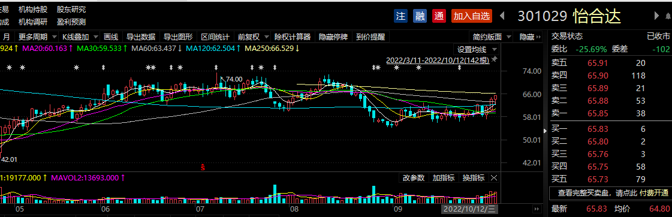Close the volume indicator panel

pyautogui.click(x=494, y=177)
